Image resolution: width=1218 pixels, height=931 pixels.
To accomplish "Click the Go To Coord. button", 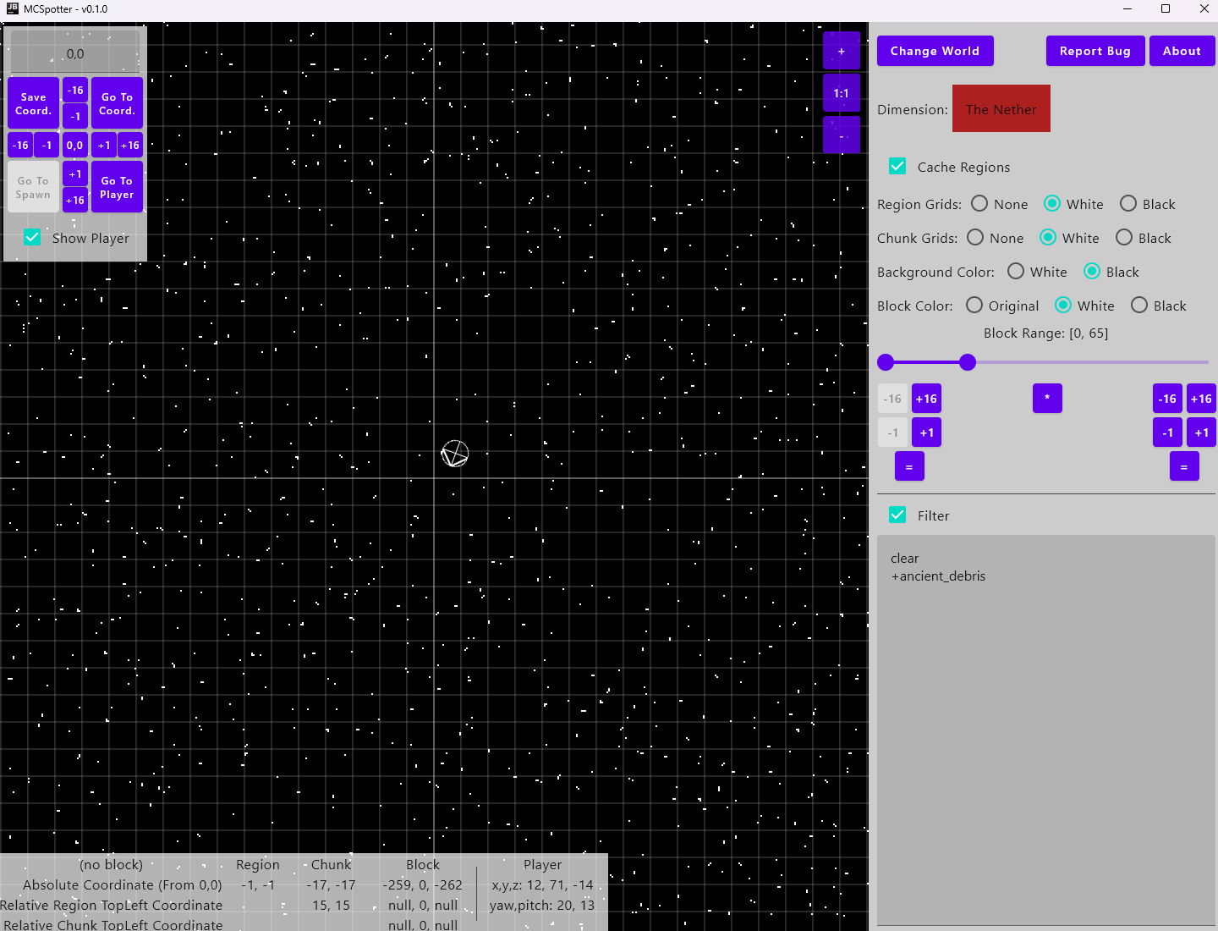I will tap(118, 103).
